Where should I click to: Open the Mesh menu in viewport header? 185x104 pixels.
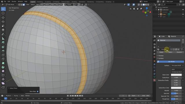tap(42, 5)
